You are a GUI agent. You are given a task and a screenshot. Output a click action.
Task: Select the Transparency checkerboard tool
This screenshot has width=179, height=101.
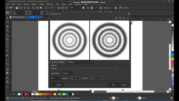pos(7,73)
